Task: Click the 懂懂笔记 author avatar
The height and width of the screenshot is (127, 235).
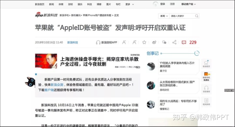Action: tap(151, 104)
